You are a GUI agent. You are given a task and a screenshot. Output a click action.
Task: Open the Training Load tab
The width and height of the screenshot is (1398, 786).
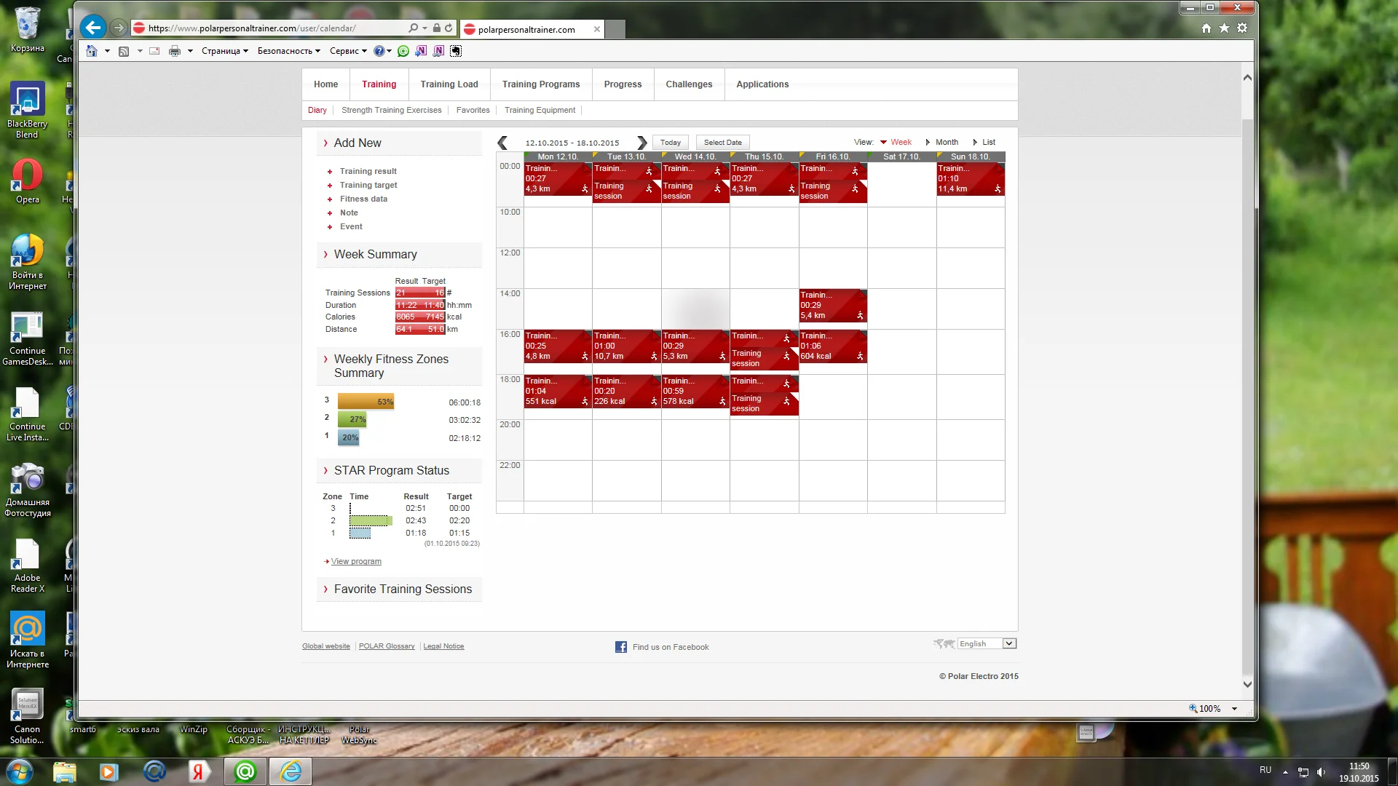coord(449,84)
